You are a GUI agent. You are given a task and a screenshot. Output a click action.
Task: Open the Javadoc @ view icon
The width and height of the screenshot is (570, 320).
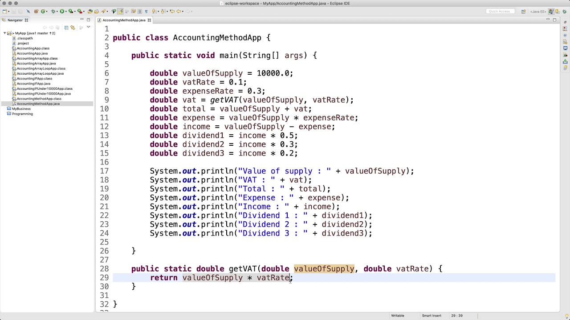tap(565, 36)
